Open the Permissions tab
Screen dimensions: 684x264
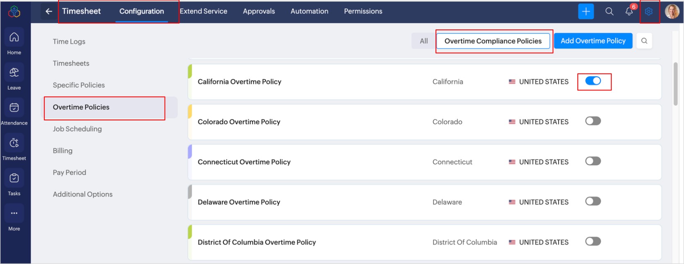coord(363,11)
